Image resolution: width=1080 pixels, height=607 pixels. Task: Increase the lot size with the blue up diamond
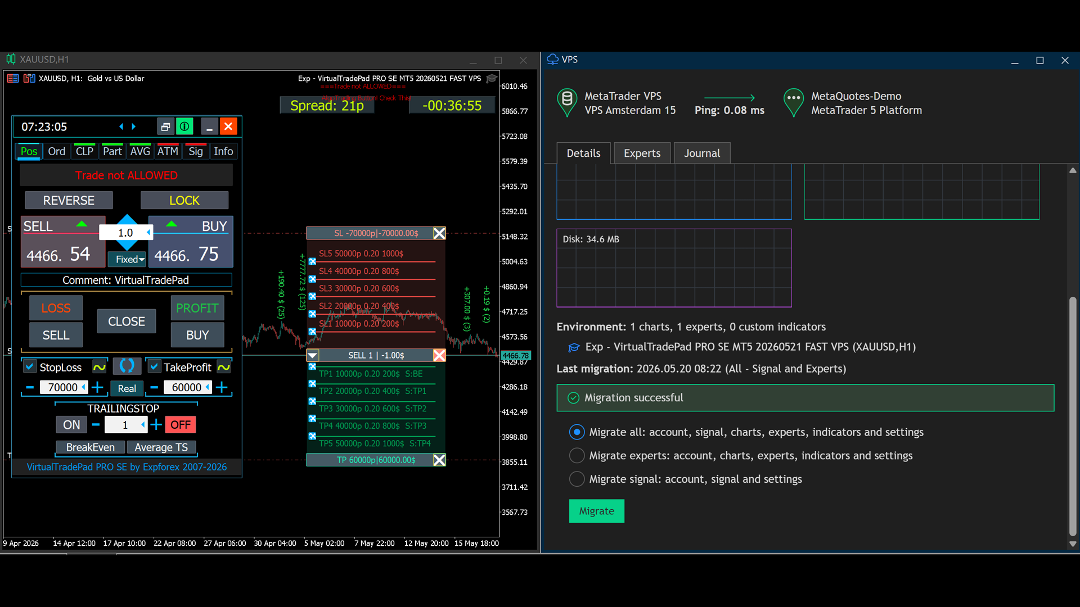(127, 219)
